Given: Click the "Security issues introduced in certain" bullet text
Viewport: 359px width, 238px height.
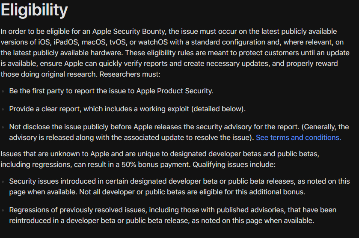Looking at the screenshot, I should 179,187.
